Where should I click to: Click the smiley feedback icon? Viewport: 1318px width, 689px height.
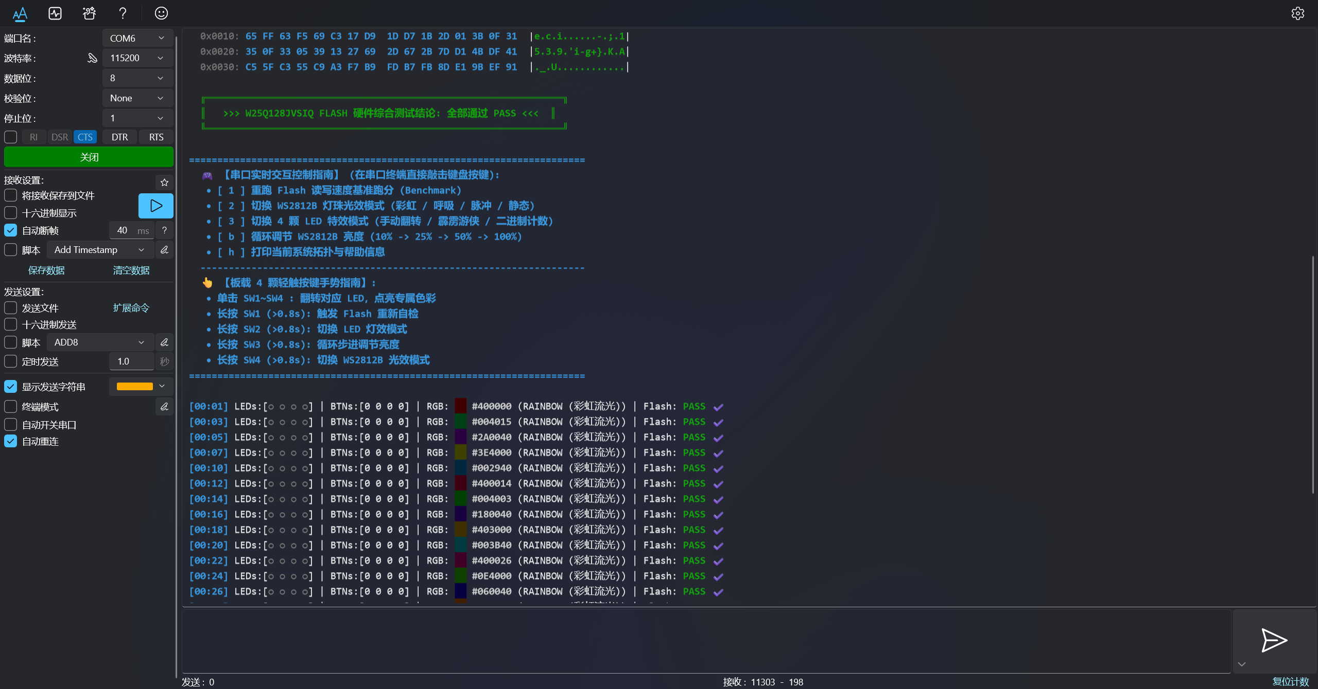161,13
